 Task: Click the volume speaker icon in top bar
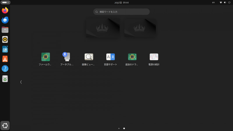coord(225,3)
